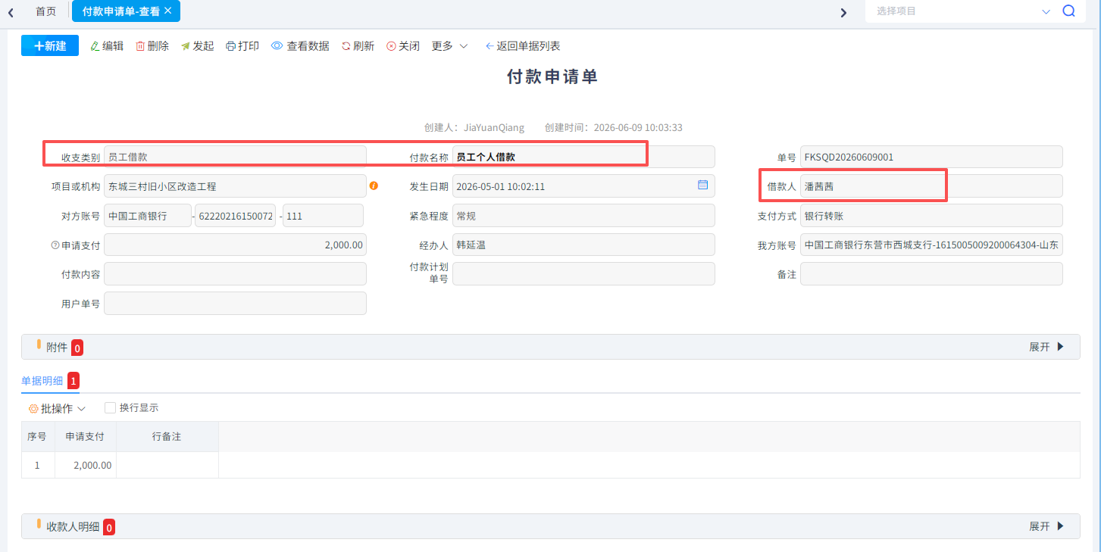The height and width of the screenshot is (552, 1101).
Task: Switch to the 首页 tab
Action: (45, 11)
